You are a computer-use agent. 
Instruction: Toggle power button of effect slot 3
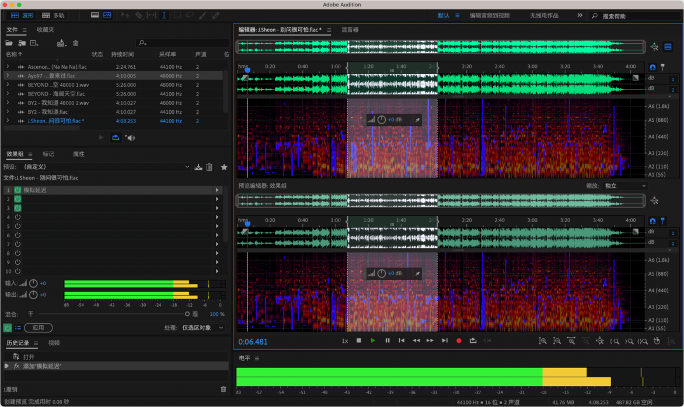click(18, 208)
